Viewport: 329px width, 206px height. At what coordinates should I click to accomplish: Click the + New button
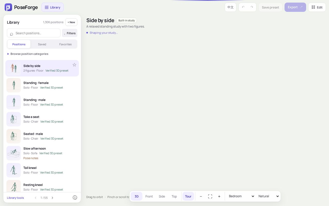pos(71,22)
